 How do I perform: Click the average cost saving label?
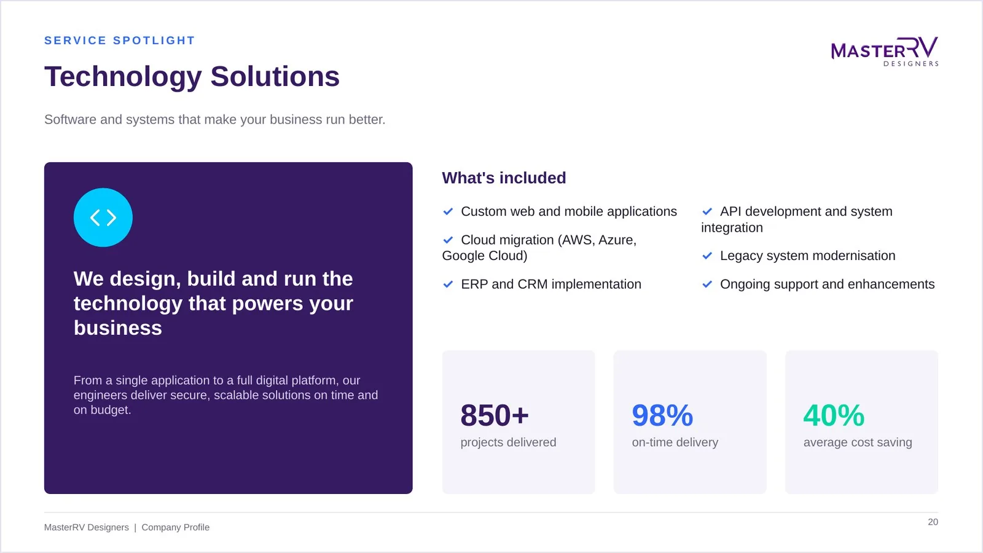(858, 442)
